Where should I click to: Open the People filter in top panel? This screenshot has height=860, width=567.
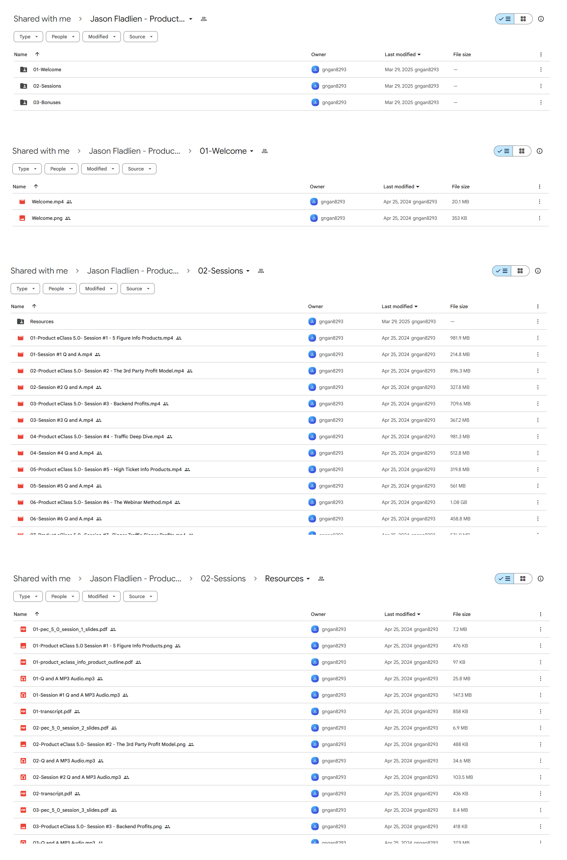(63, 37)
